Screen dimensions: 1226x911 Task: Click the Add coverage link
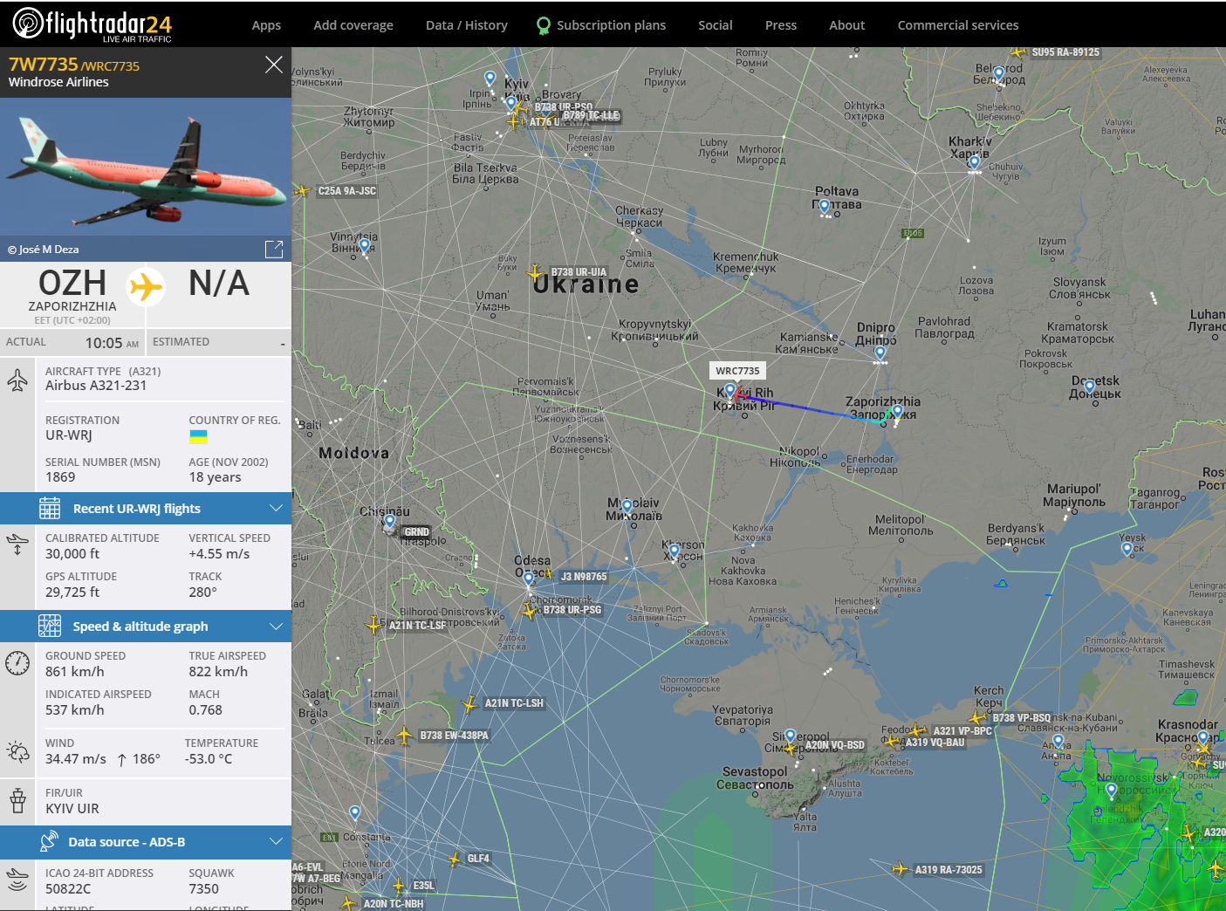(x=353, y=25)
